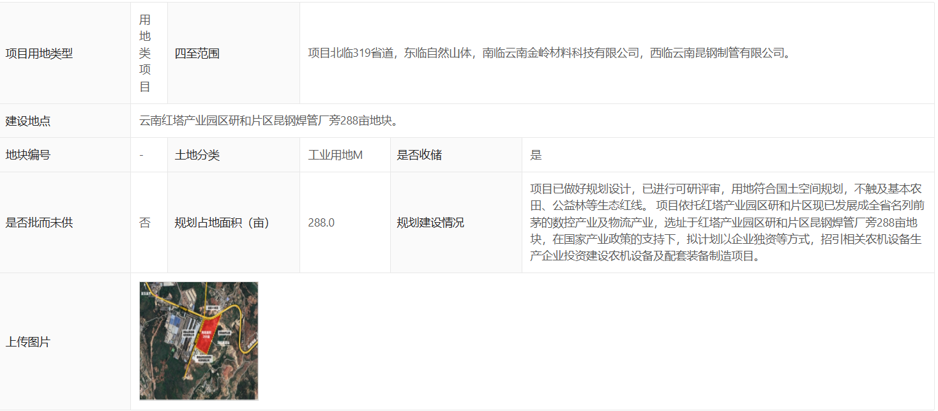This screenshot has width=938, height=411.
Task: Select the text starting with 项目北临319省道
Action: (x=549, y=54)
